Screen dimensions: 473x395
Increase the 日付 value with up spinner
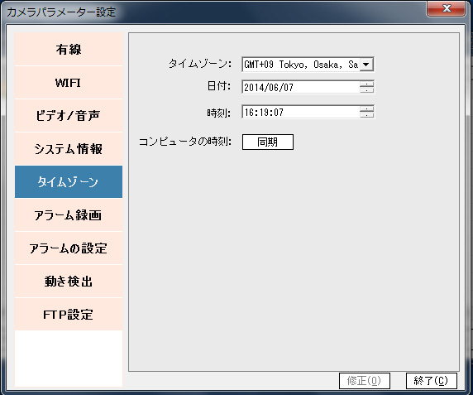coord(367,84)
